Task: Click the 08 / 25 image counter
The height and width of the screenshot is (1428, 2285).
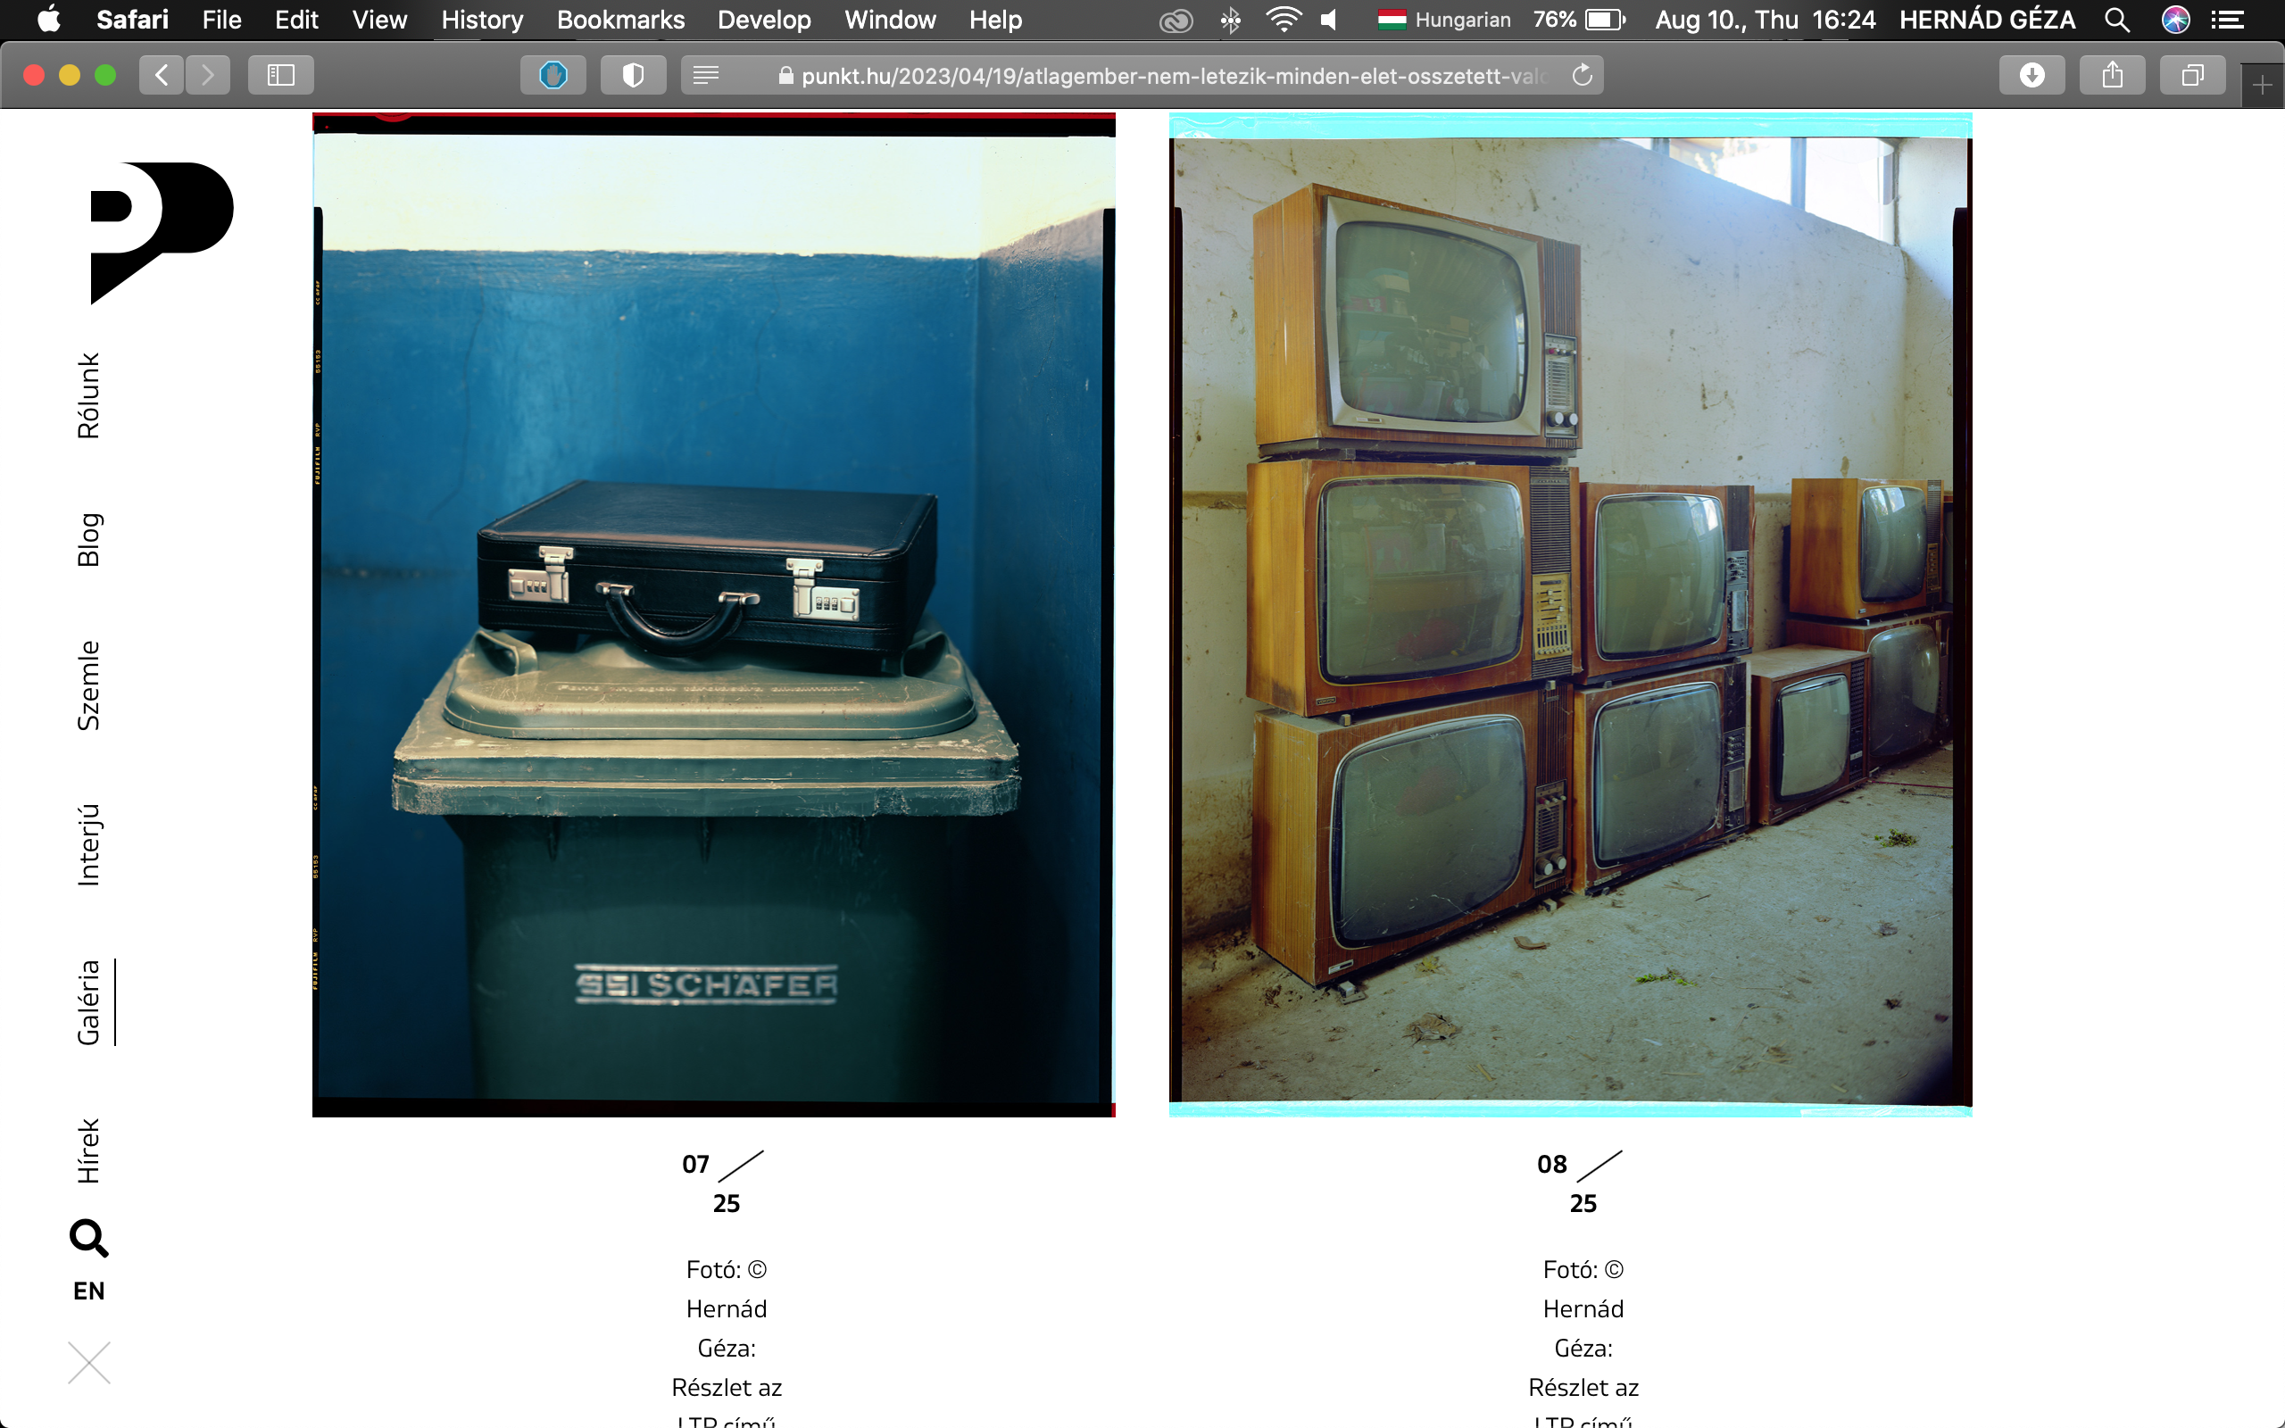Action: tap(1581, 1183)
